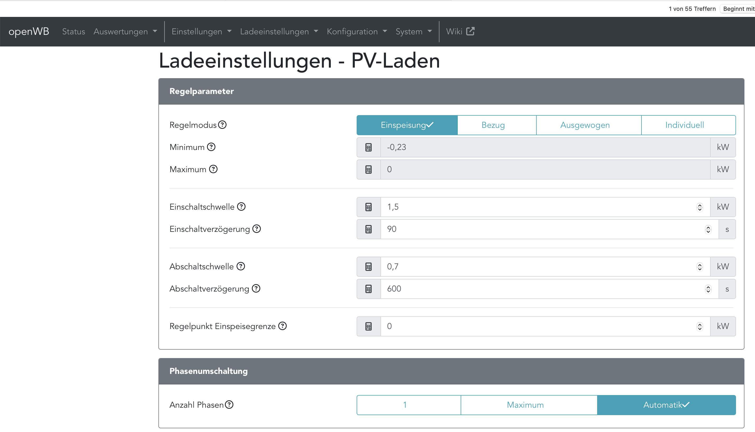Open the Auswertungen menu
Image resolution: width=755 pixels, height=432 pixels.
point(125,31)
